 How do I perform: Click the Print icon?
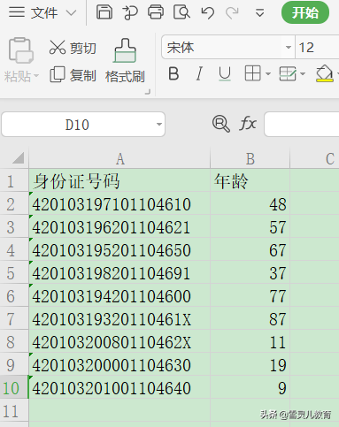pos(156,12)
